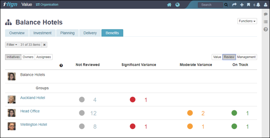Switch to the Delivery tab
This screenshot has width=270, height=138.
point(90,33)
